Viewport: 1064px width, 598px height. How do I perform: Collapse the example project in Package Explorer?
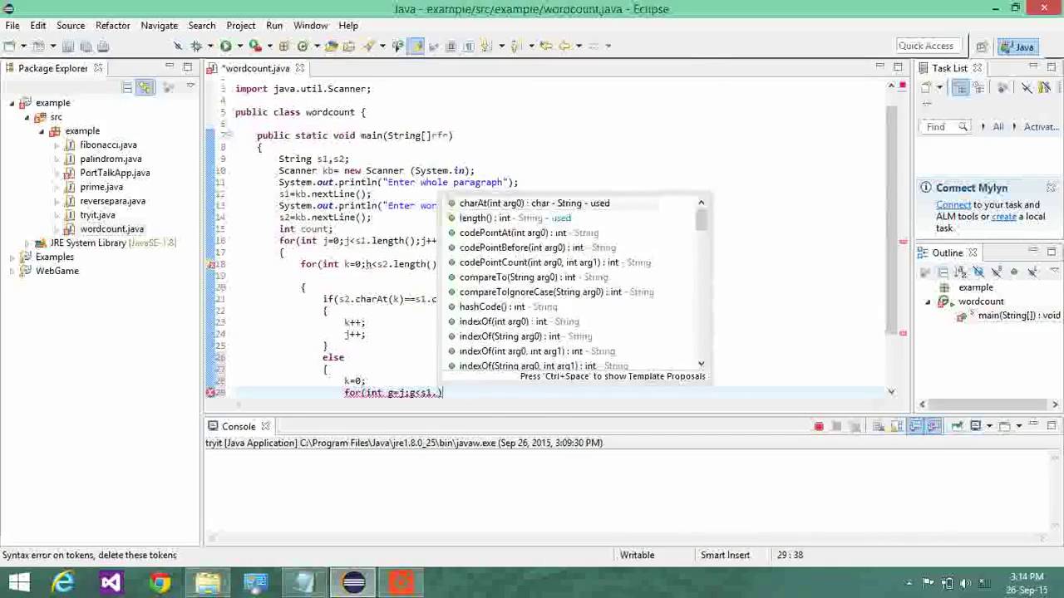pyautogui.click(x=12, y=103)
